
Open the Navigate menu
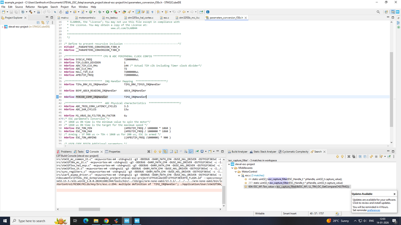pyautogui.click(x=43, y=7)
